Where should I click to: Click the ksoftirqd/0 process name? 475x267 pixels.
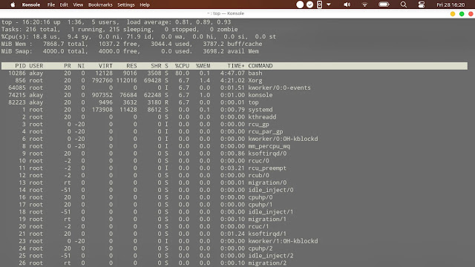pyautogui.click(x=267, y=154)
